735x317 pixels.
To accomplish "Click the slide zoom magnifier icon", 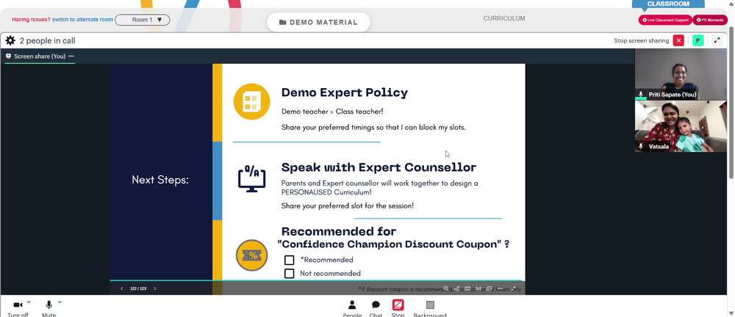I will [446, 288].
